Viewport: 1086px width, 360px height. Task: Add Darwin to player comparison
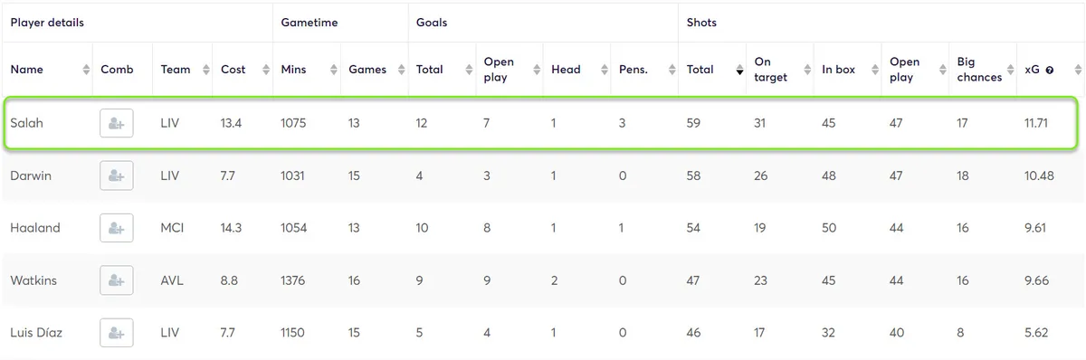(116, 175)
